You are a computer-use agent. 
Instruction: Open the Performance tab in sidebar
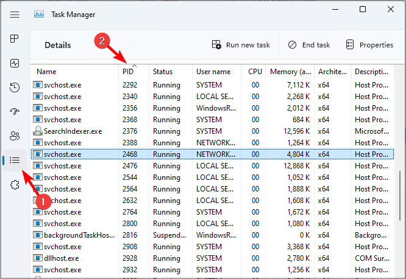tap(15, 63)
